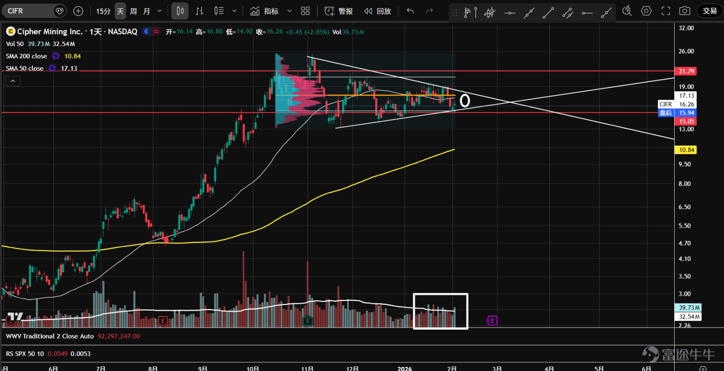Select the parallel channel drawing tool

pos(568,13)
